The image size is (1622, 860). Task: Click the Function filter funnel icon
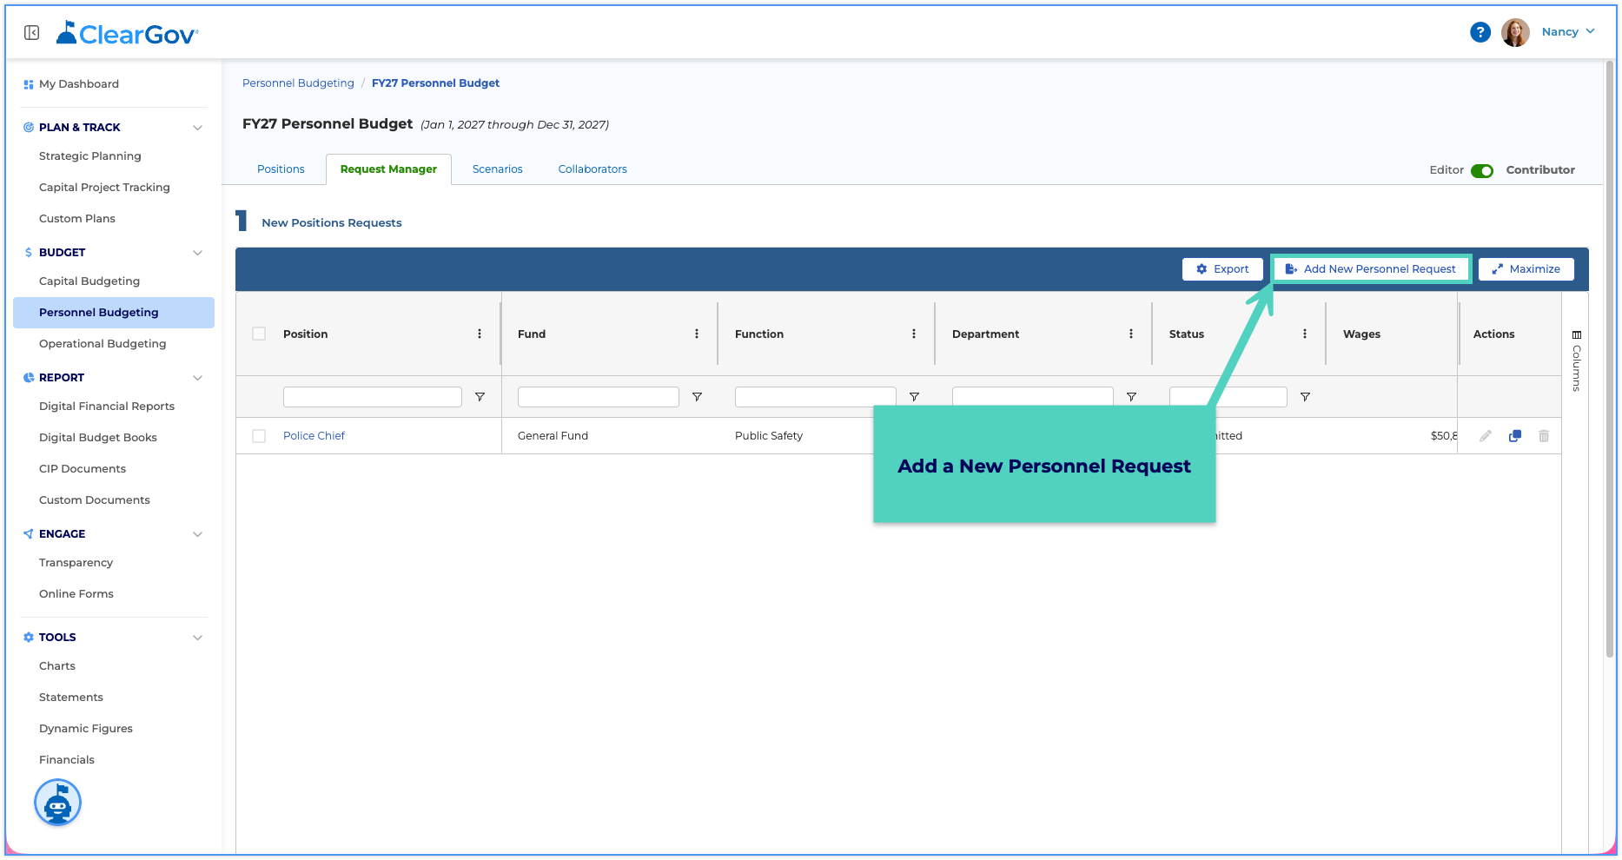coord(914,397)
